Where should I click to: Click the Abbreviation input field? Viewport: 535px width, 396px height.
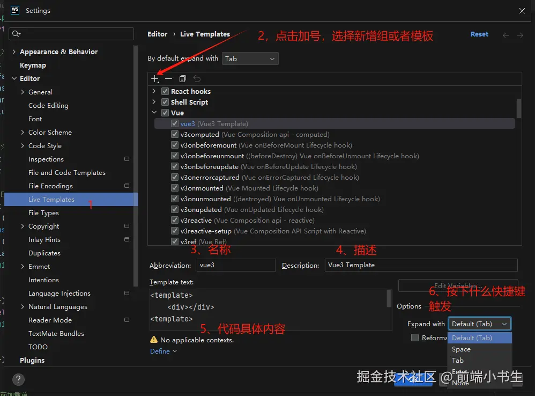click(236, 265)
